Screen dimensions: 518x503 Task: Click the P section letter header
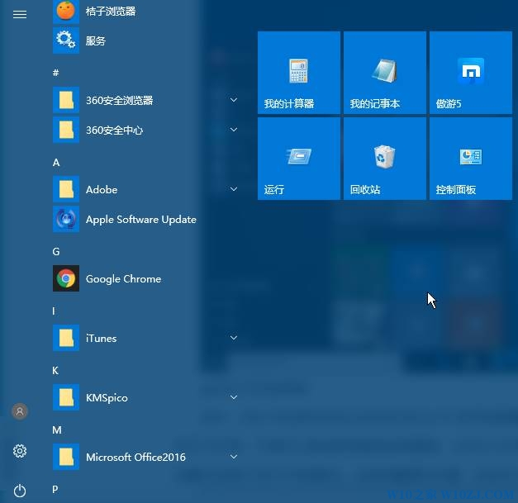pyautogui.click(x=55, y=489)
